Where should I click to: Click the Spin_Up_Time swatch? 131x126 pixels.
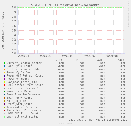4,101
